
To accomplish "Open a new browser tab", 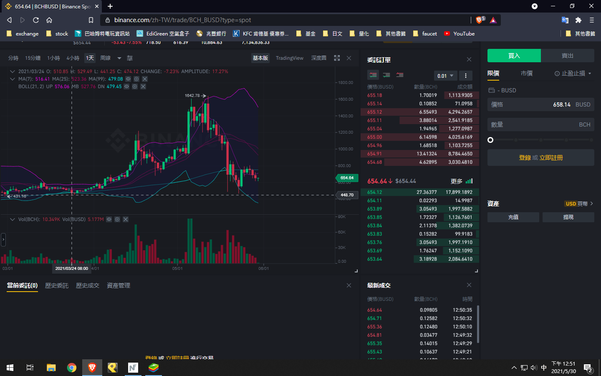I will [110, 6].
